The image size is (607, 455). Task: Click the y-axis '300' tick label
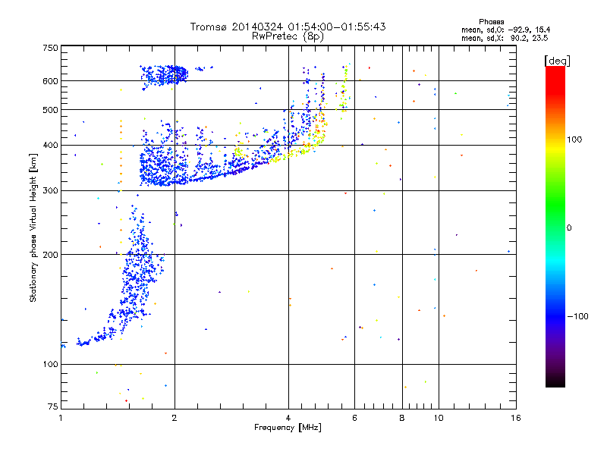[x=50, y=191]
